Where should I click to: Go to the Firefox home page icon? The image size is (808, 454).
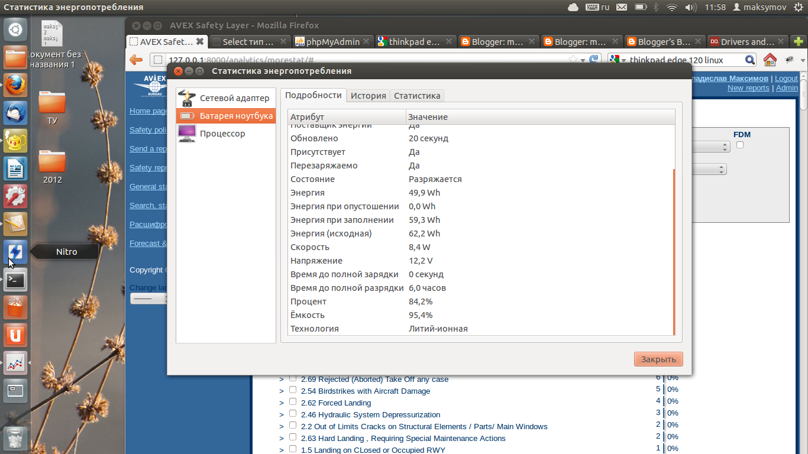(x=770, y=60)
